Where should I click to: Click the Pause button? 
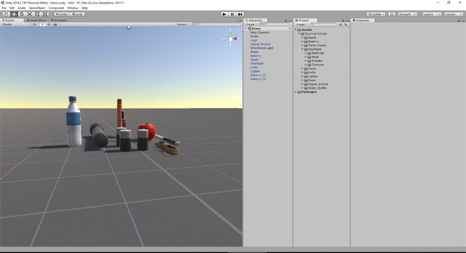coord(233,14)
